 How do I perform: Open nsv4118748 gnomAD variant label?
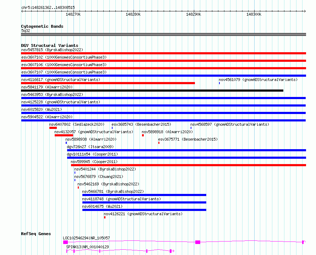pyautogui.click(x=121, y=199)
